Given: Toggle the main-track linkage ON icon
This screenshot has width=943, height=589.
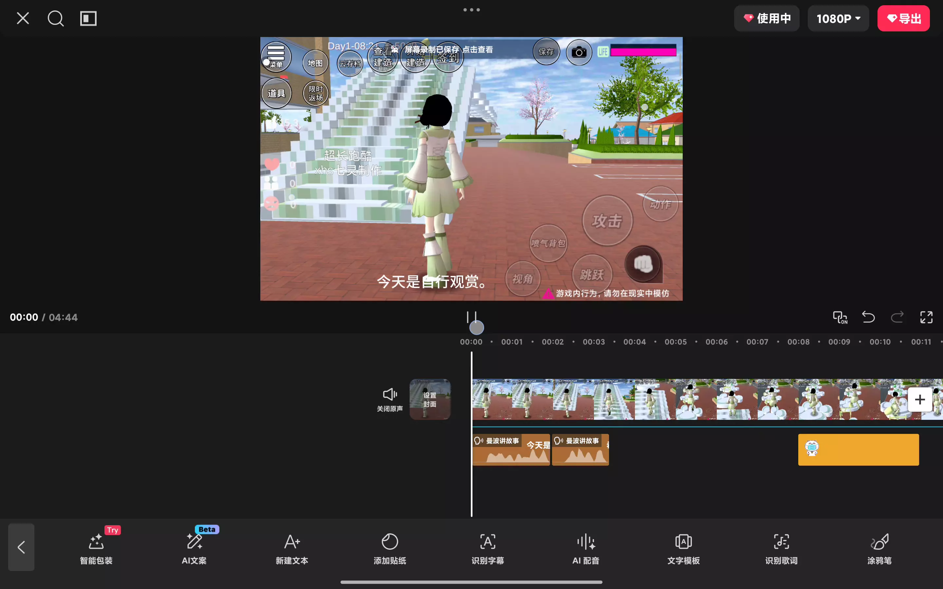Looking at the screenshot, I should tap(840, 317).
